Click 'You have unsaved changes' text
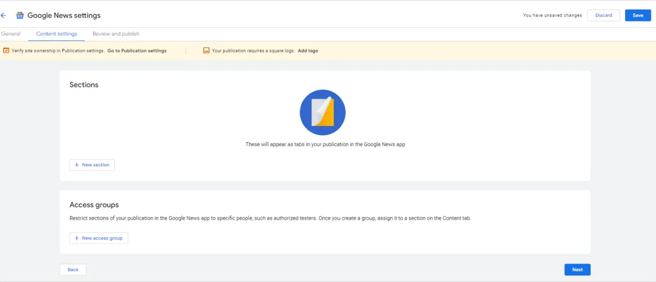 (x=552, y=15)
